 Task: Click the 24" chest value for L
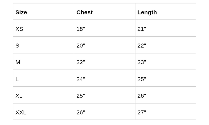click(x=80, y=79)
